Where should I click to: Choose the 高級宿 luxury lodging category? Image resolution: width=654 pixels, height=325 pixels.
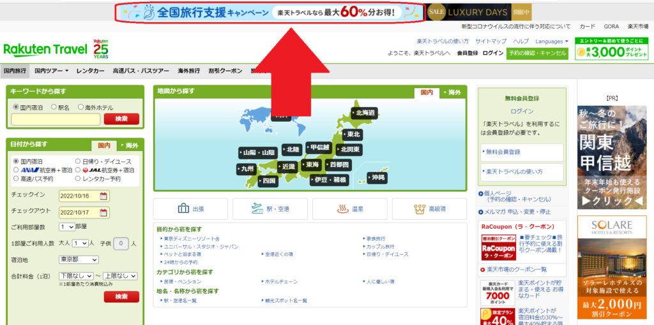[x=429, y=209]
